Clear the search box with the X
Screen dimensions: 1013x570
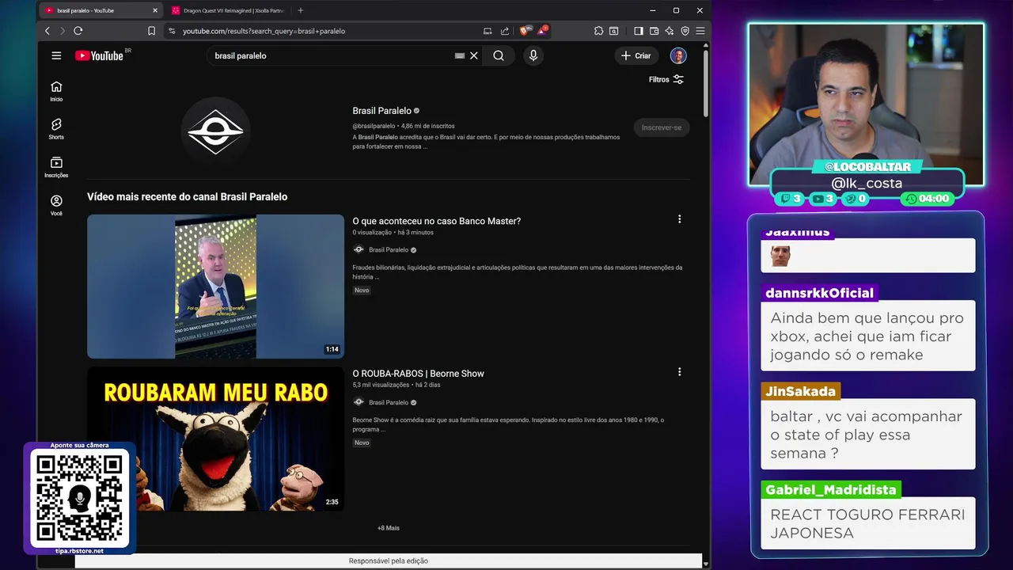coord(474,55)
